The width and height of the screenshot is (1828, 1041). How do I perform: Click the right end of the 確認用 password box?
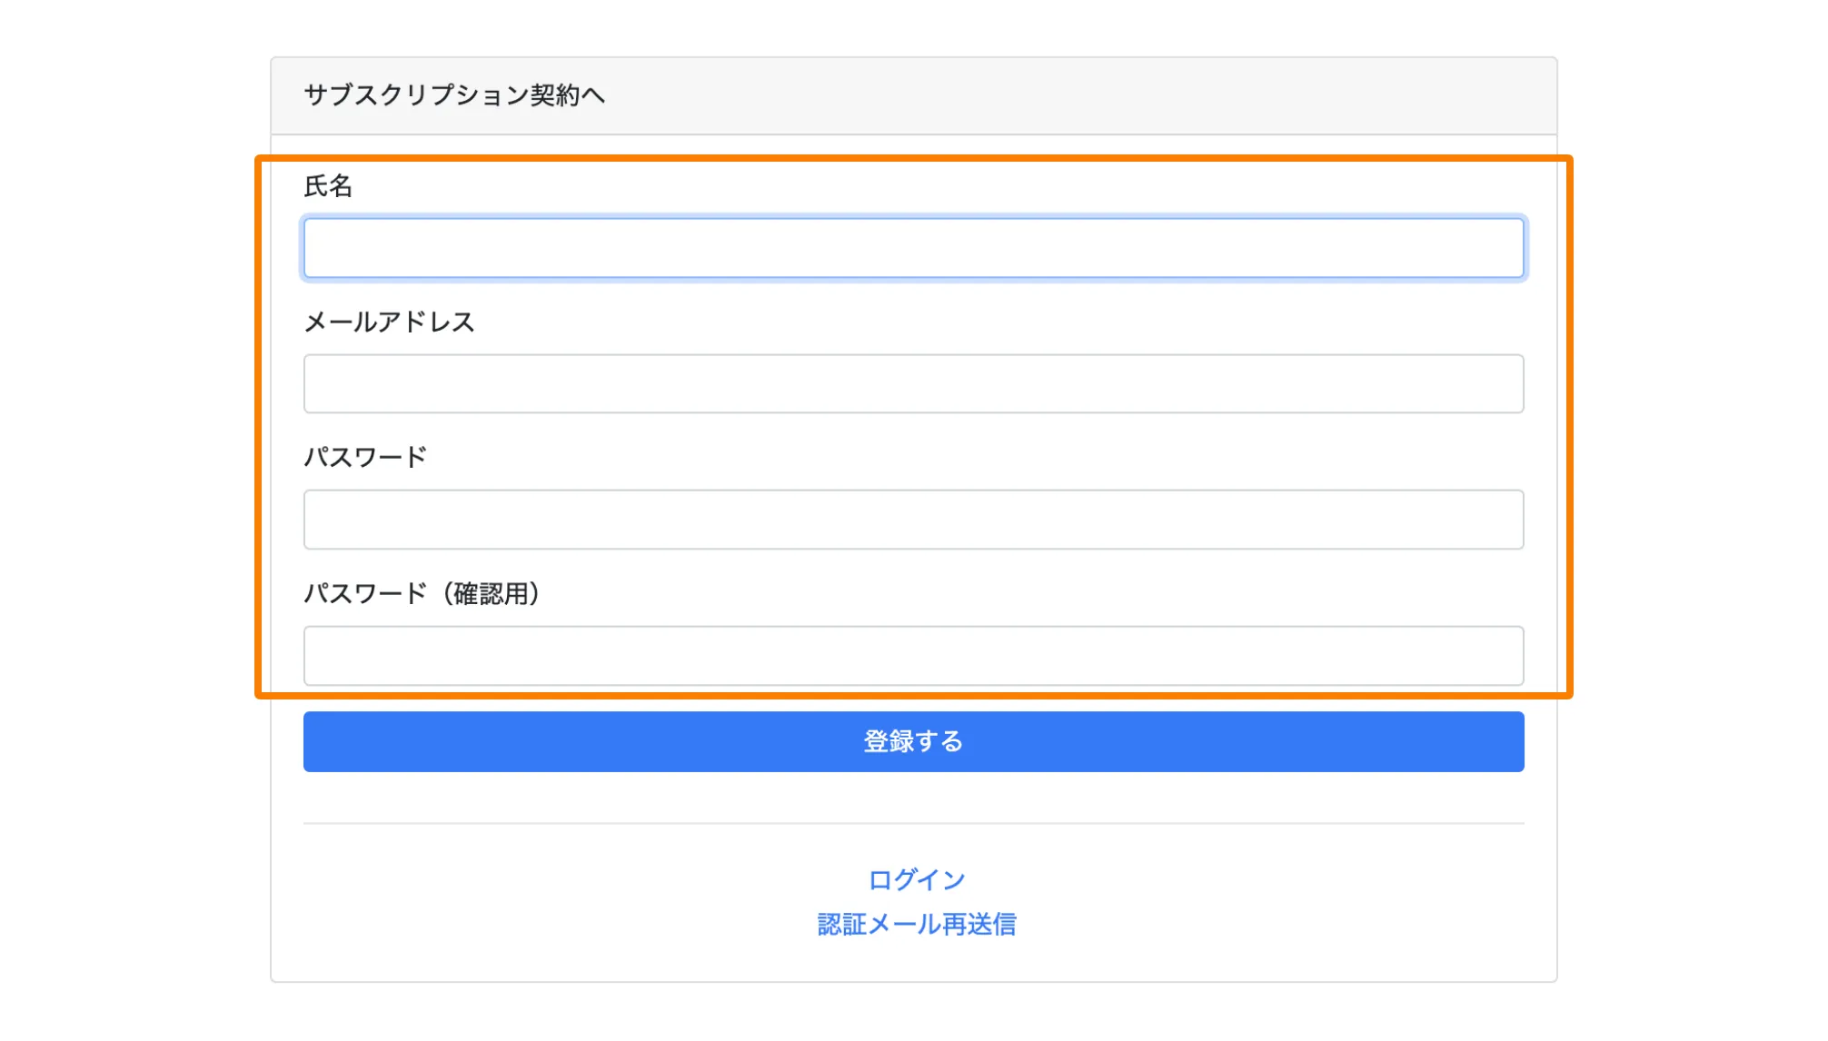pyautogui.click(x=1508, y=656)
